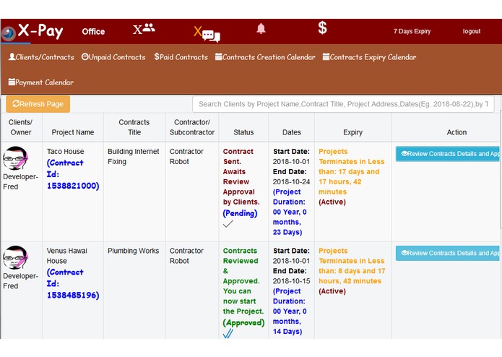Open the Office menu item

[x=93, y=31]
